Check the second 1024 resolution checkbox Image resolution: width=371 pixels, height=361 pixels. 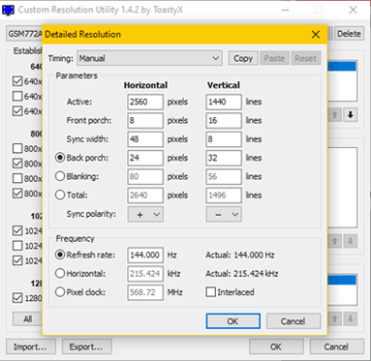click(17, 246)
